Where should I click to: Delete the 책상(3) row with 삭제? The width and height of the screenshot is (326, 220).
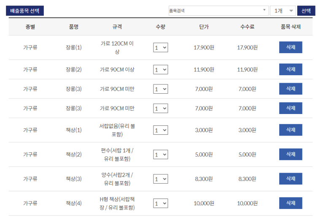(291, 179)
